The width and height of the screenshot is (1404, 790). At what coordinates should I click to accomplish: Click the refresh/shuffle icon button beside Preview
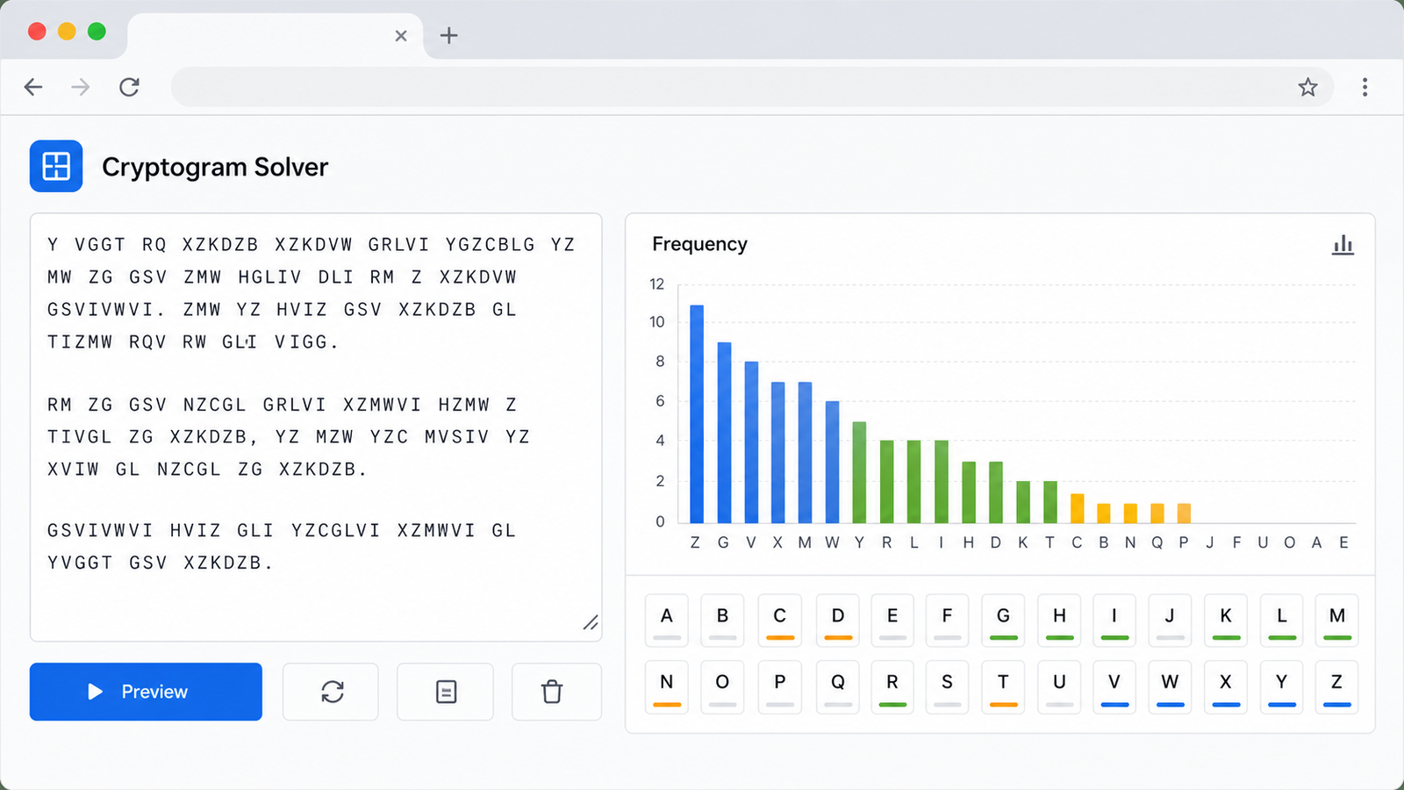click(x=331, y=692)
